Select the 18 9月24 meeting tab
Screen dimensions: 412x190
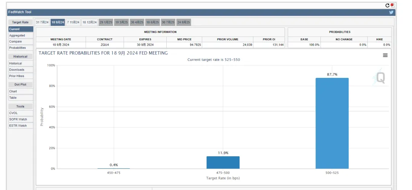click(x=58, y=22)
